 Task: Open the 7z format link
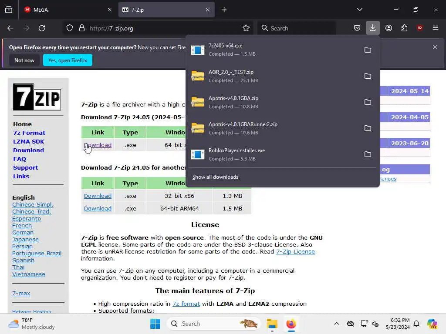pyautogui.click(x=186, y=304)
